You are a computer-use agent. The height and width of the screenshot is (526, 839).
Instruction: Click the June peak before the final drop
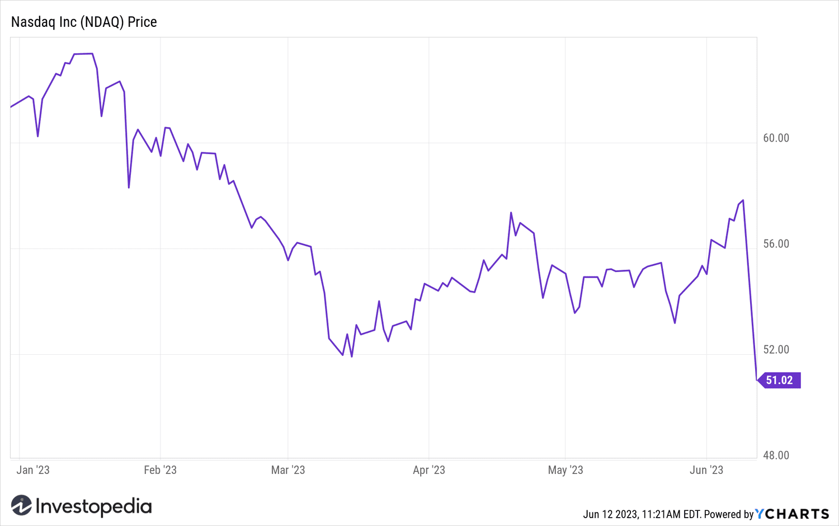point(743,200)
